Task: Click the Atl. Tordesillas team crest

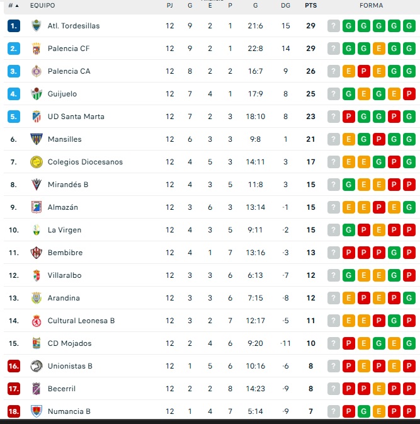Action: [x=36, y=26]
